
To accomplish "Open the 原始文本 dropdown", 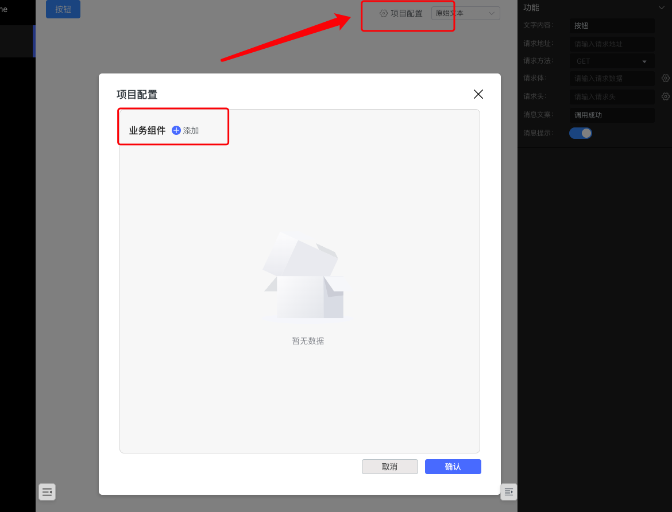I will tap(465, 13).
